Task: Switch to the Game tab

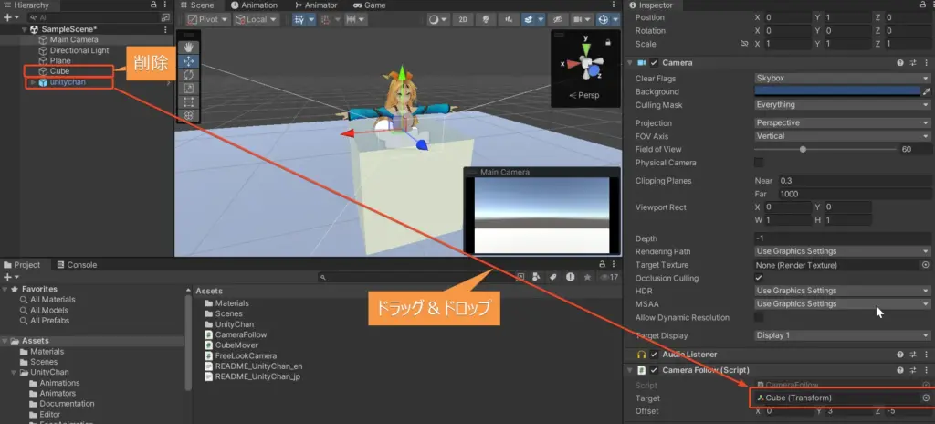Action: [370, 5]
